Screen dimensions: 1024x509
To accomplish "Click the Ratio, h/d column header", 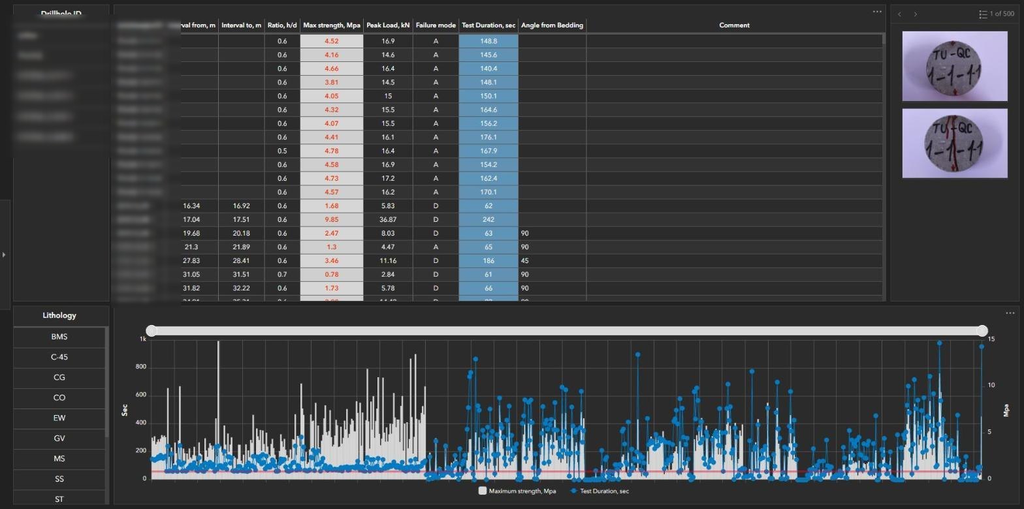I will (282, 25).
